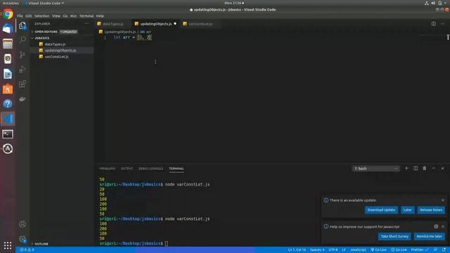Open Files manager from the dock
Viewport: 450px width, 253px height.
8,44
